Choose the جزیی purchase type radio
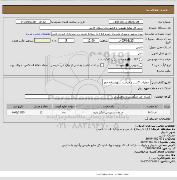This screenshot has height=180, width=177. [x=141, y=65]
